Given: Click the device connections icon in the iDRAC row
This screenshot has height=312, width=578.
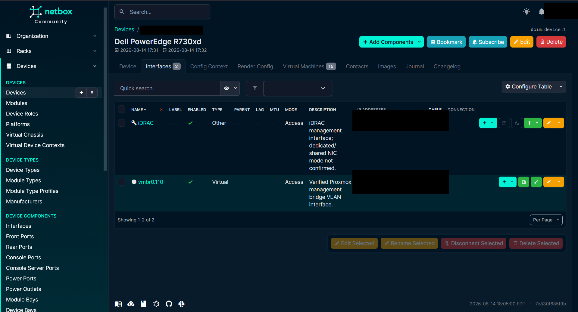Looking at the screenshot, I should point(517,123).
